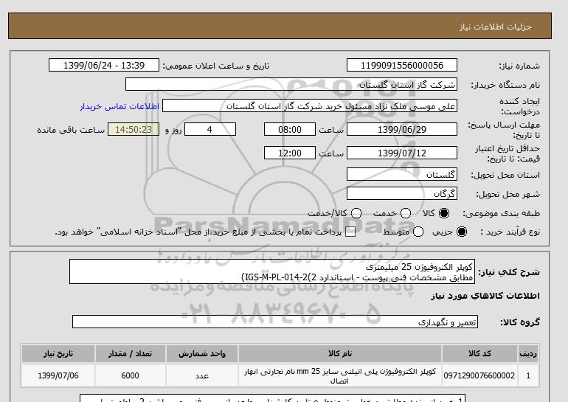This screenshot has height=402, width=568.
Task: Click the تاریخ نیاز column header
Action: tap(58, 354)
